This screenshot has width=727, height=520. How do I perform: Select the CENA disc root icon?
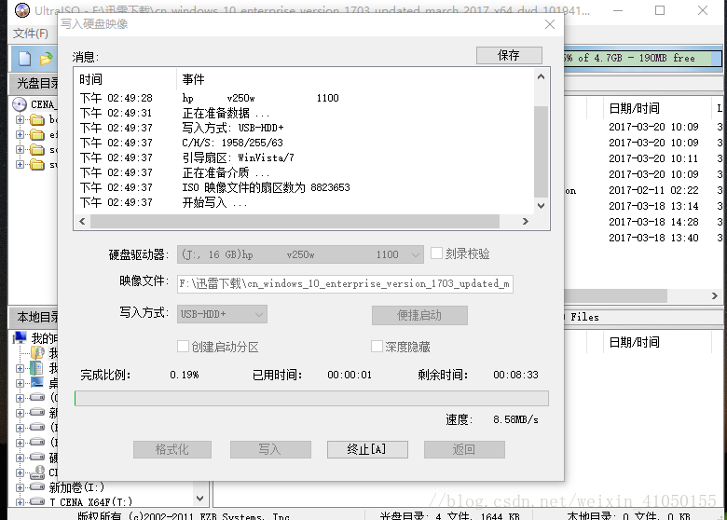pos(20,104)
